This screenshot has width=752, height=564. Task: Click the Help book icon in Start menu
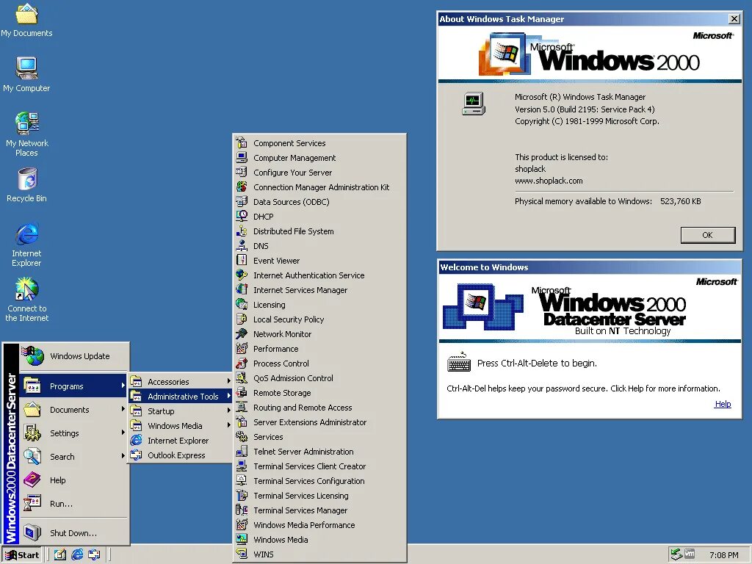coord(32,480)
